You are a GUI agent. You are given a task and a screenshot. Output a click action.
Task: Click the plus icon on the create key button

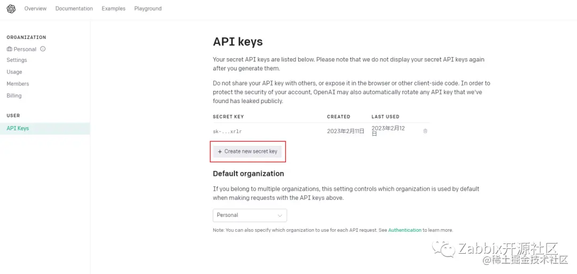pos(220,152)
